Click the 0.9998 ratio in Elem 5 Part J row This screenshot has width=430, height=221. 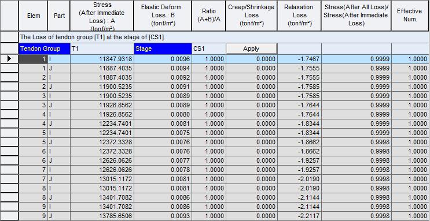click(x=357, y=142)
